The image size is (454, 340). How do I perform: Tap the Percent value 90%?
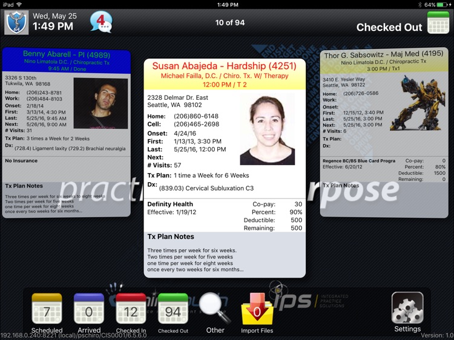tap(296, 212)
